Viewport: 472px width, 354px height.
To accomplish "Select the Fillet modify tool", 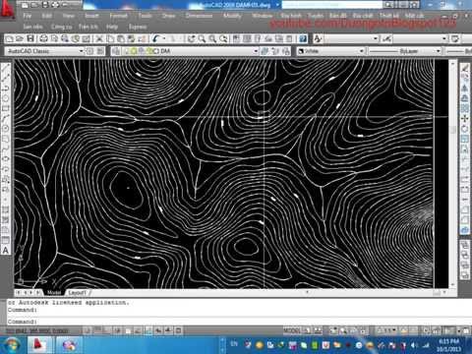I will coord(465,220).
